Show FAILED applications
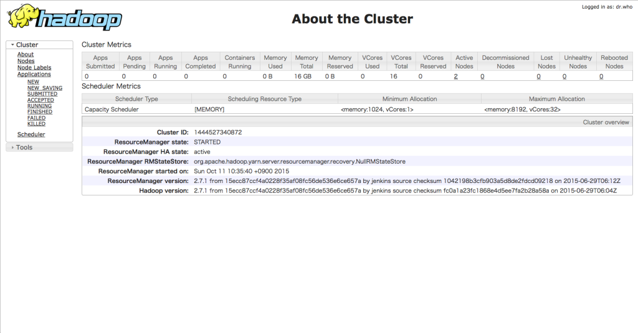The image size is (638, 333). (x=36, y=118)
